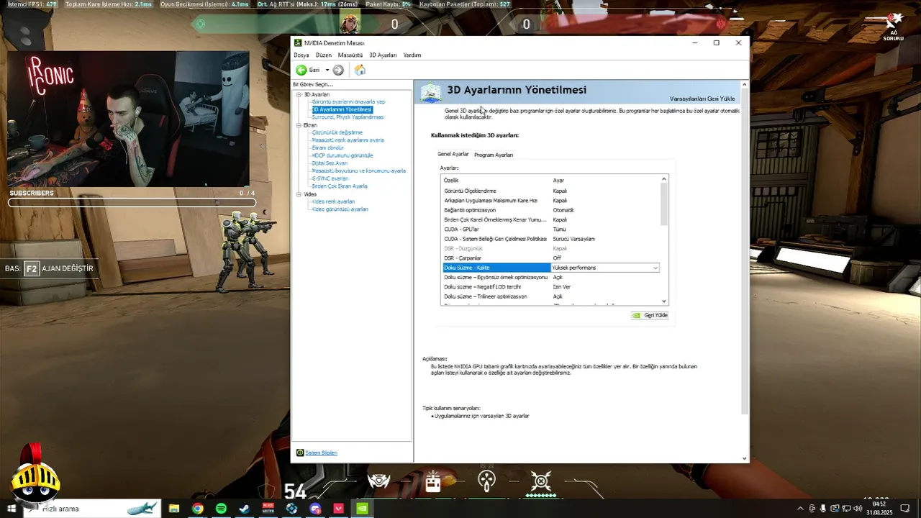Click the Sistem Bilgileri icon
This screenshot has height=518, width=921.
pos(300,453)
